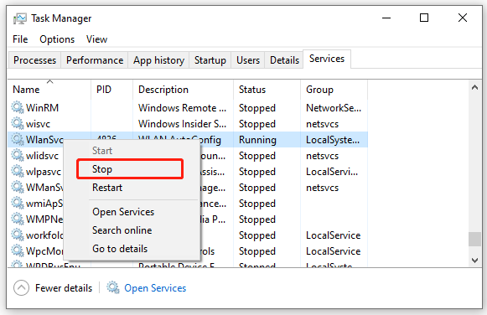Screen dimensions: 487x315
Task: Click the Task Manager title bar icon
Action: pos(20,18)
